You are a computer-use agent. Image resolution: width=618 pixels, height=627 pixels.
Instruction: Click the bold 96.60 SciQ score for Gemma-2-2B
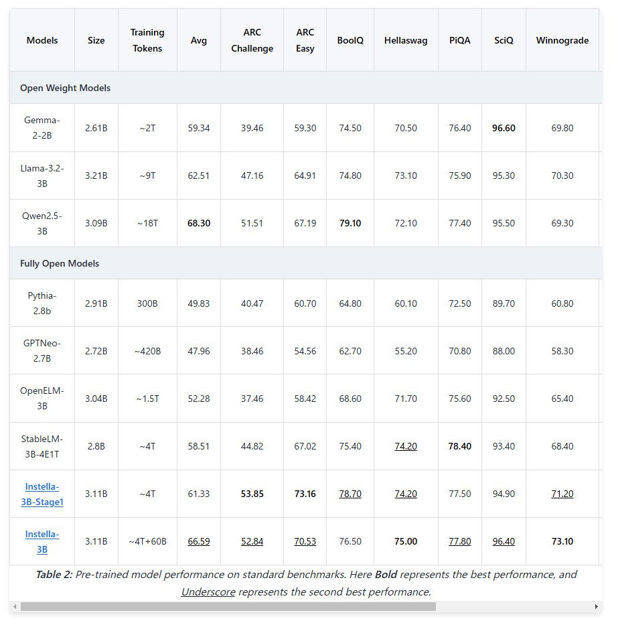click(x=504, y=128)
